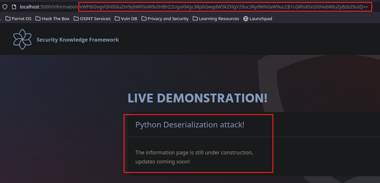Click the under construction paragraph's first line
Image resolution: width=380 pixels, height=183 pixels.
click(x=194, y=152)
